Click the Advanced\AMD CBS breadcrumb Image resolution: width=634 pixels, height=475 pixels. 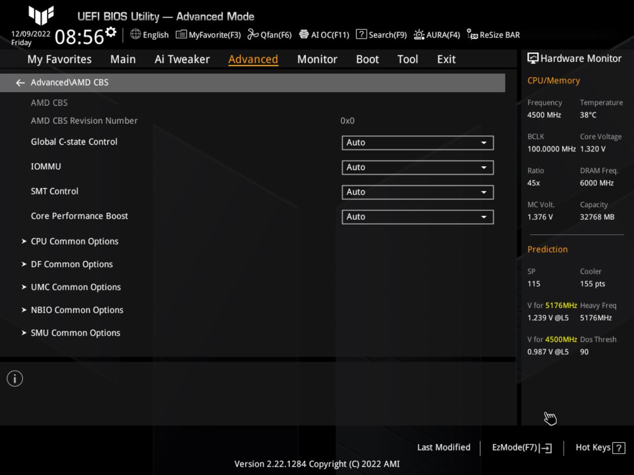pos(69,82)
